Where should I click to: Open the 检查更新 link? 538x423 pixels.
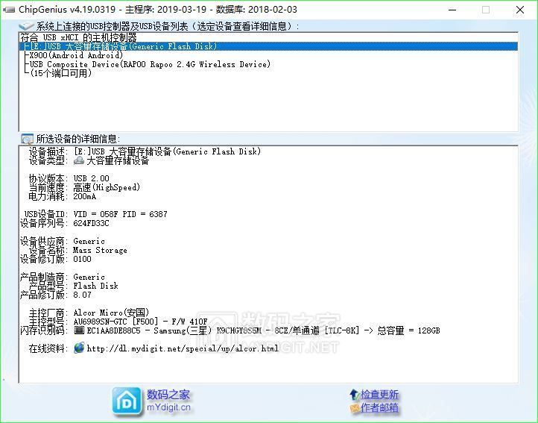coord(379,394)
